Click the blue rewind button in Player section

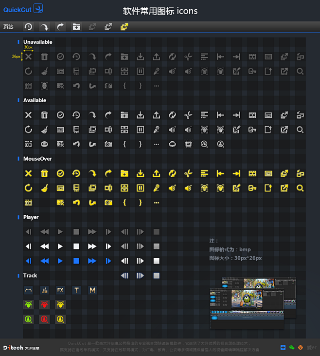tap(44, 261)
